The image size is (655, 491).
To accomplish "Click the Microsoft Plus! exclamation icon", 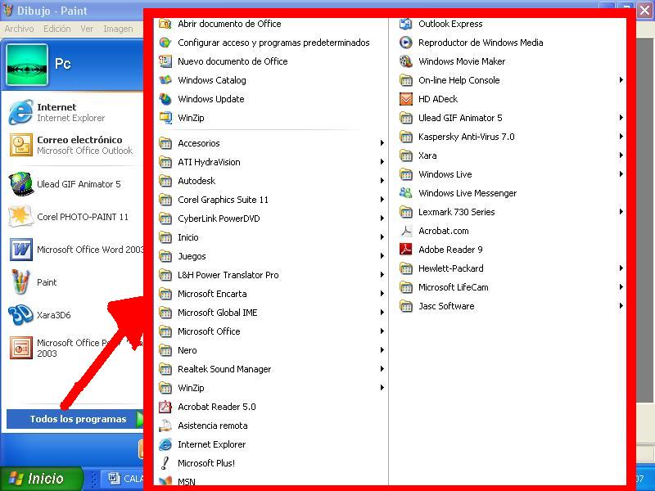I will click(165, 463).
